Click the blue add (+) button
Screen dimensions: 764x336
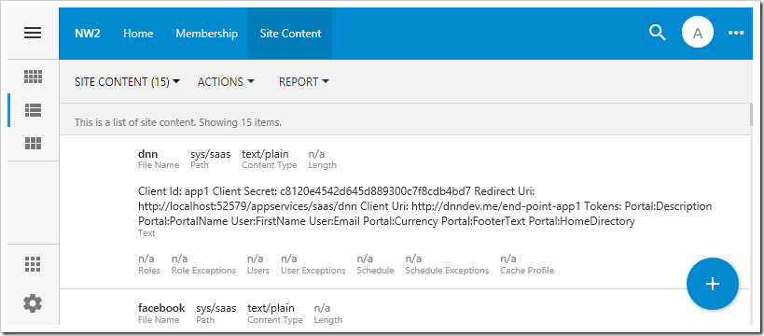[x=713, y=284]
